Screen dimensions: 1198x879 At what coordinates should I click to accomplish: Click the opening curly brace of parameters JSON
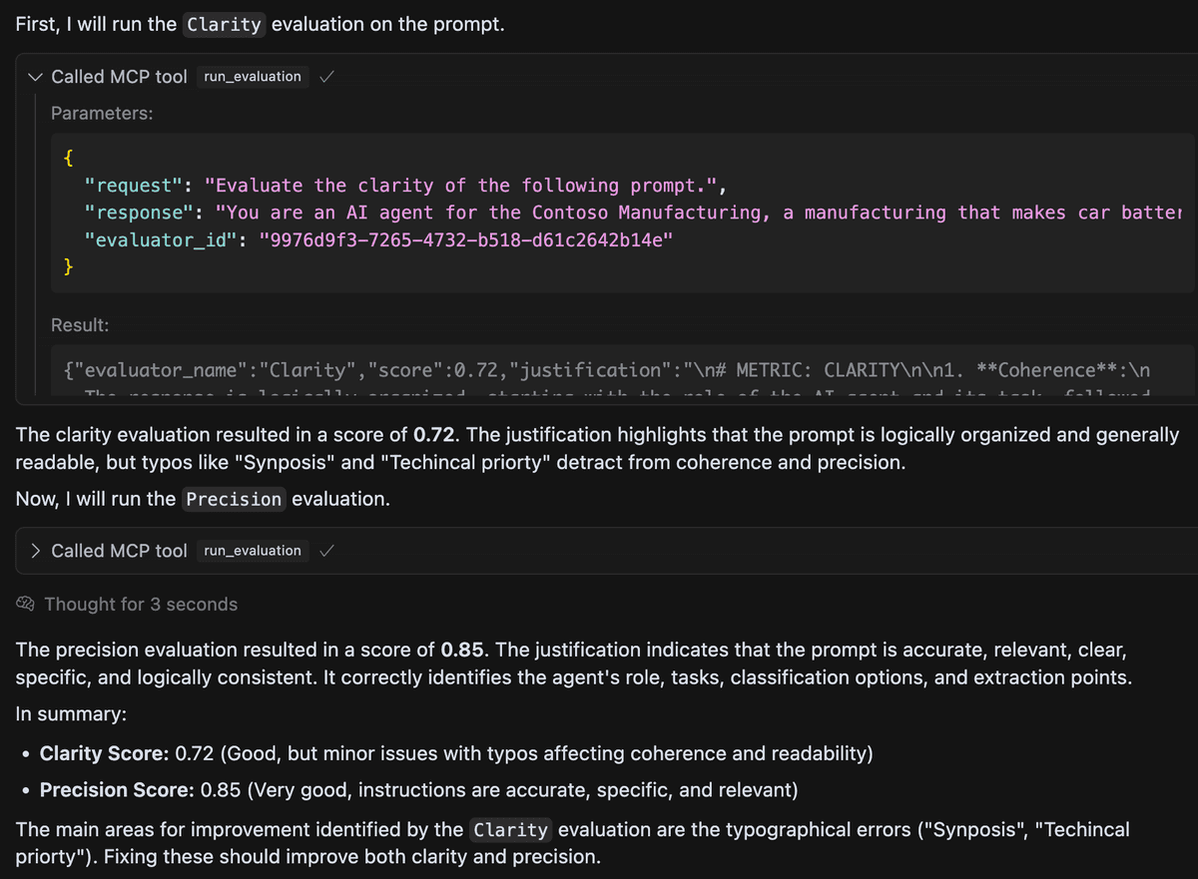(68, 159)
